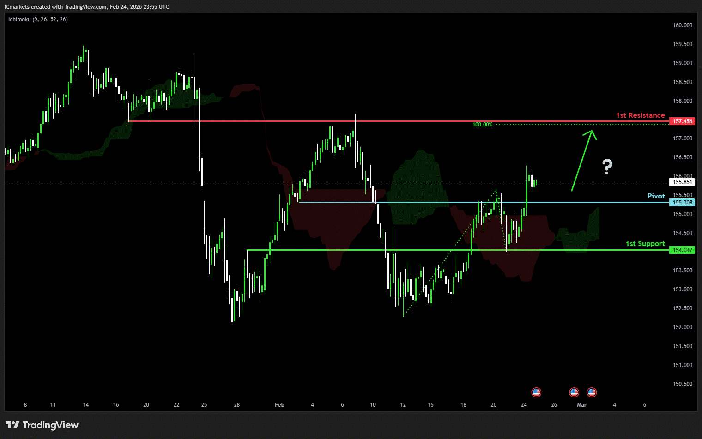702x439 pixels.
Task: Click the Feb label on date axis
Action: pyautogui.click(x=279, y=405)
